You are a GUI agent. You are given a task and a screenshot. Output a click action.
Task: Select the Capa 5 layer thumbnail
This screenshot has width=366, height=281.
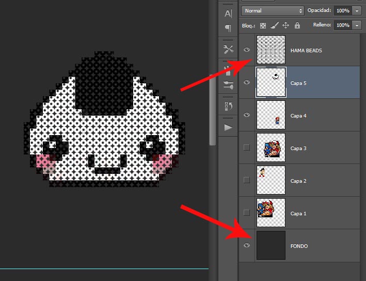click(271, 82)
